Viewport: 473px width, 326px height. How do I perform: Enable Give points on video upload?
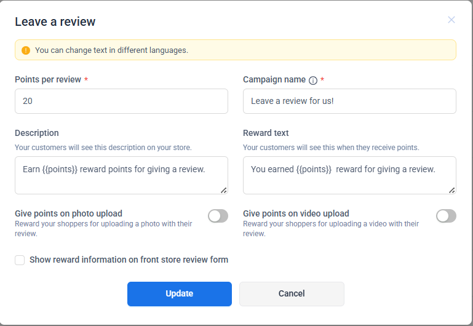(x=446, y=216)
